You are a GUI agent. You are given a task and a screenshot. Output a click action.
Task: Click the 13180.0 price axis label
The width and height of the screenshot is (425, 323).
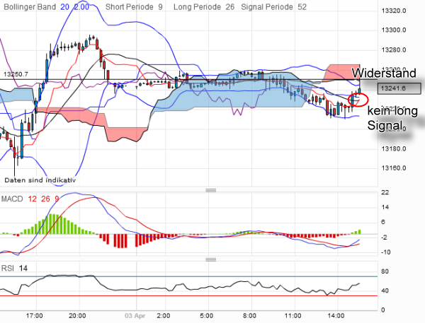[x=394, y=149]
